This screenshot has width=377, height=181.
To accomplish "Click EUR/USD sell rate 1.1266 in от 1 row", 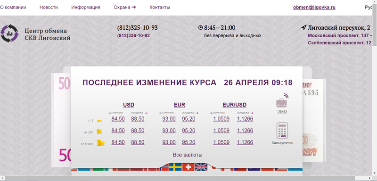I will click(x=245, y=119).
